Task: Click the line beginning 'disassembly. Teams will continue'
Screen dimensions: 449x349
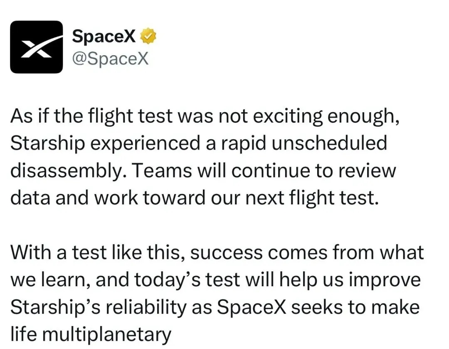Action: click(x=203, y=171)
